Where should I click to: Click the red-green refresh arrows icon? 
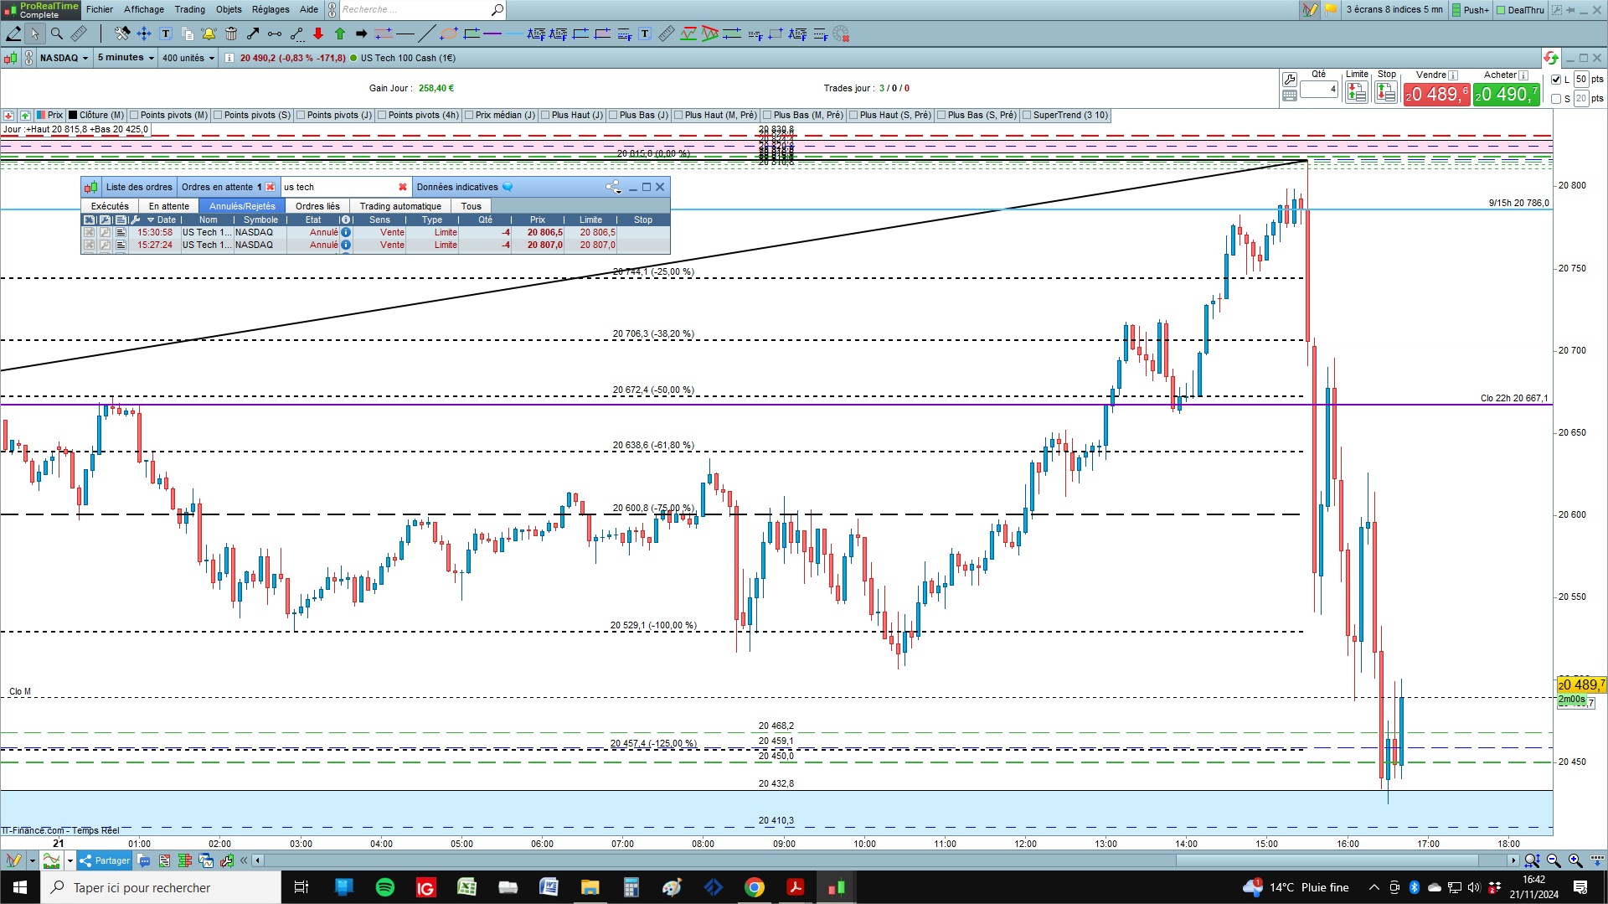[1550, 58]
